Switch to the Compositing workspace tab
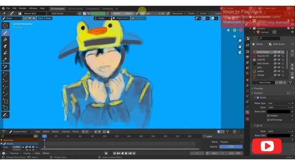This screenshot has width=295, height=165. click(93, 9)
